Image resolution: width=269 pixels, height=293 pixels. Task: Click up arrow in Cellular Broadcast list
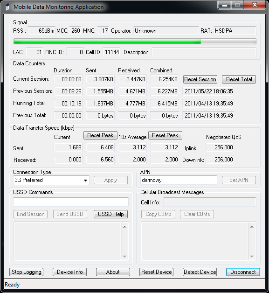click(252, 227)
